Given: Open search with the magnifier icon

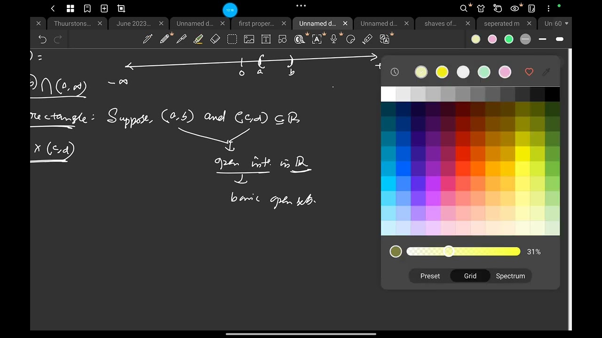Looking at the screenshot, I should coord(464,8).
